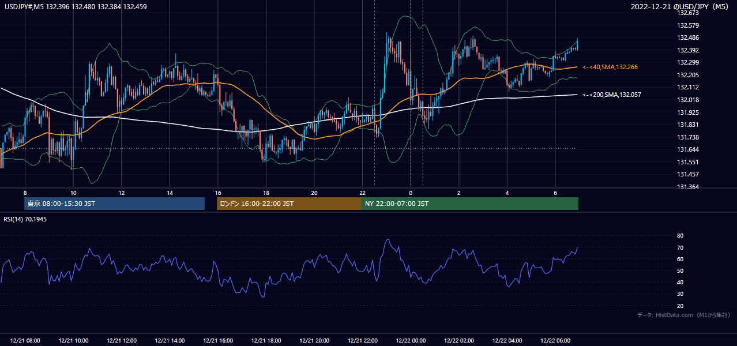Select the 東京 08:00-15:30 JST session bar
737x346 pixels.
point(114,204)
